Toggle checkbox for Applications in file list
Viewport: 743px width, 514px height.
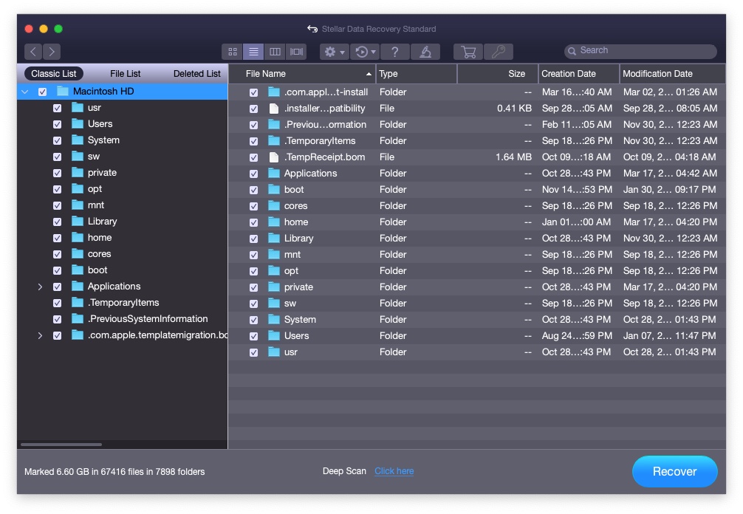coord(254,174)
